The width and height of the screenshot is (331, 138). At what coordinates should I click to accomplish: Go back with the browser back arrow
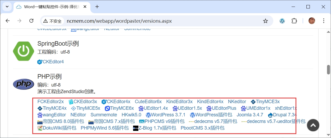(7, 21)
